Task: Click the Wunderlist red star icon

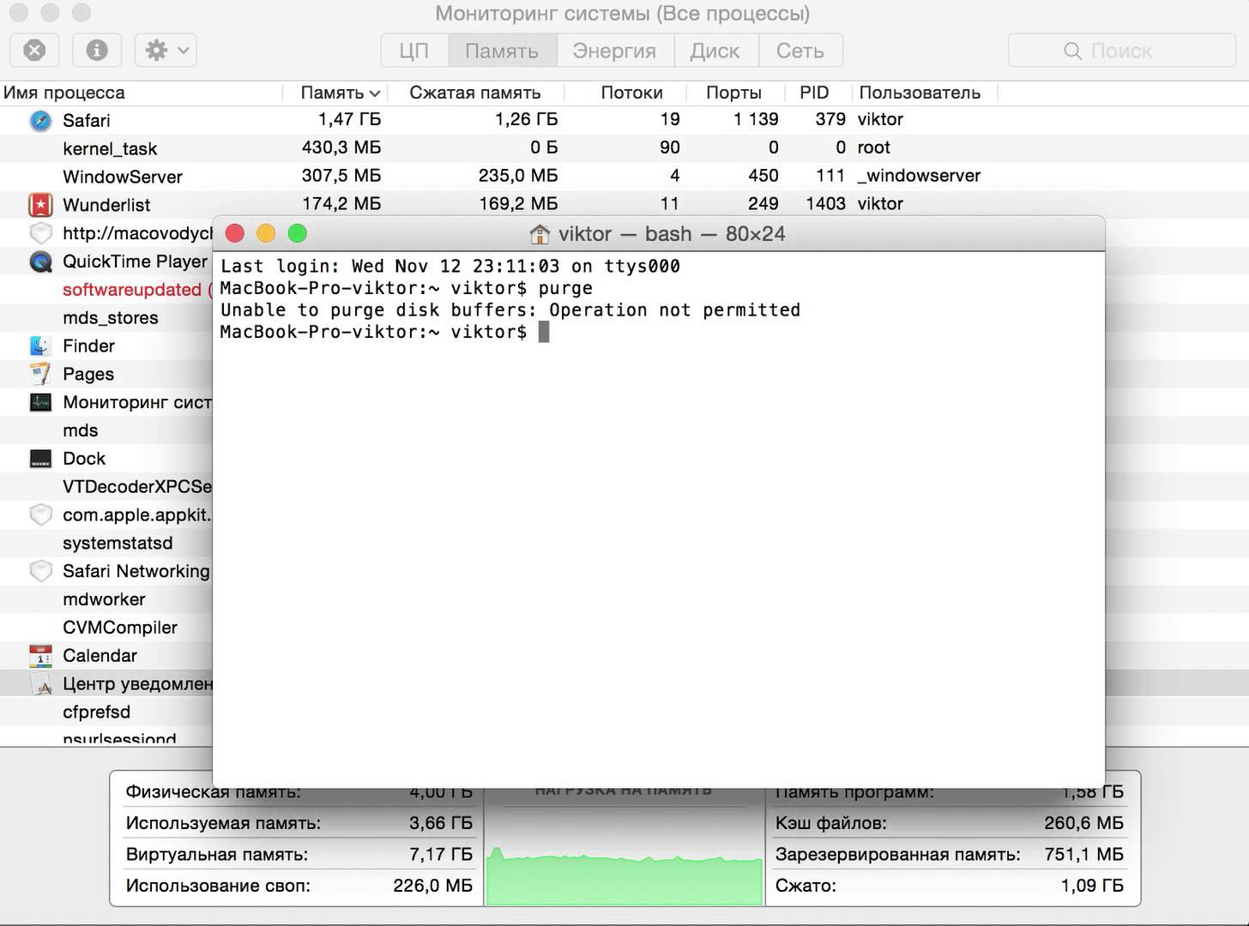Action: tap(40, 205)
